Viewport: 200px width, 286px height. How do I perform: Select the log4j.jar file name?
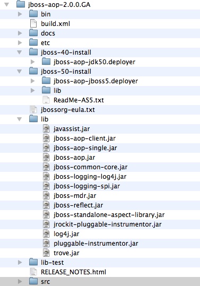click(66, 234)
